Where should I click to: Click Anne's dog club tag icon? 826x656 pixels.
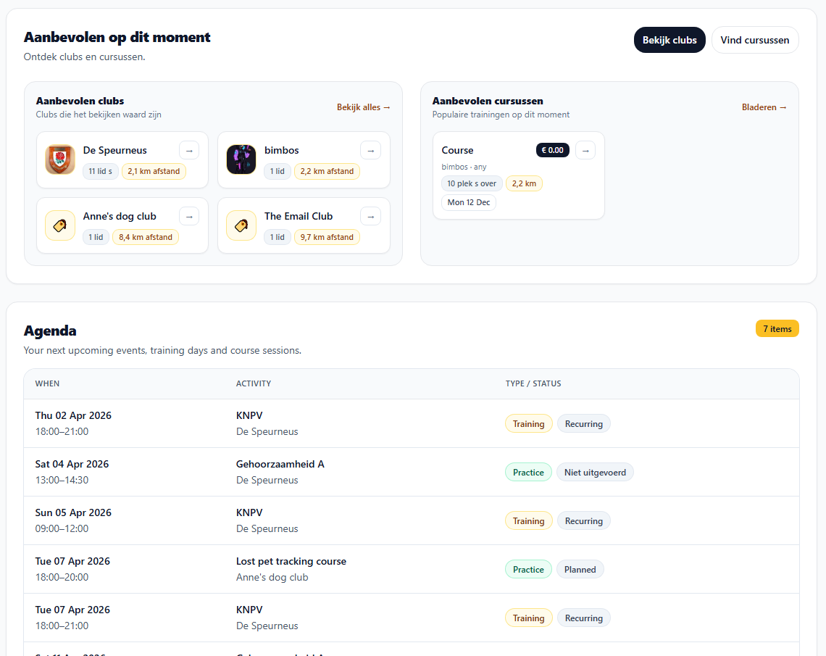pyautogui.click(x=59, y=225)
